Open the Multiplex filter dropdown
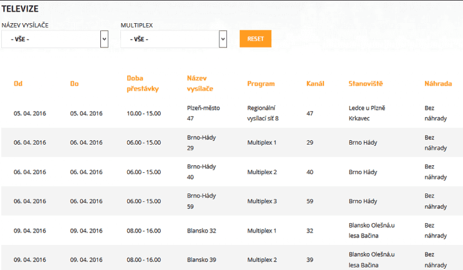463x270 pixels. (x=174, y=39)
